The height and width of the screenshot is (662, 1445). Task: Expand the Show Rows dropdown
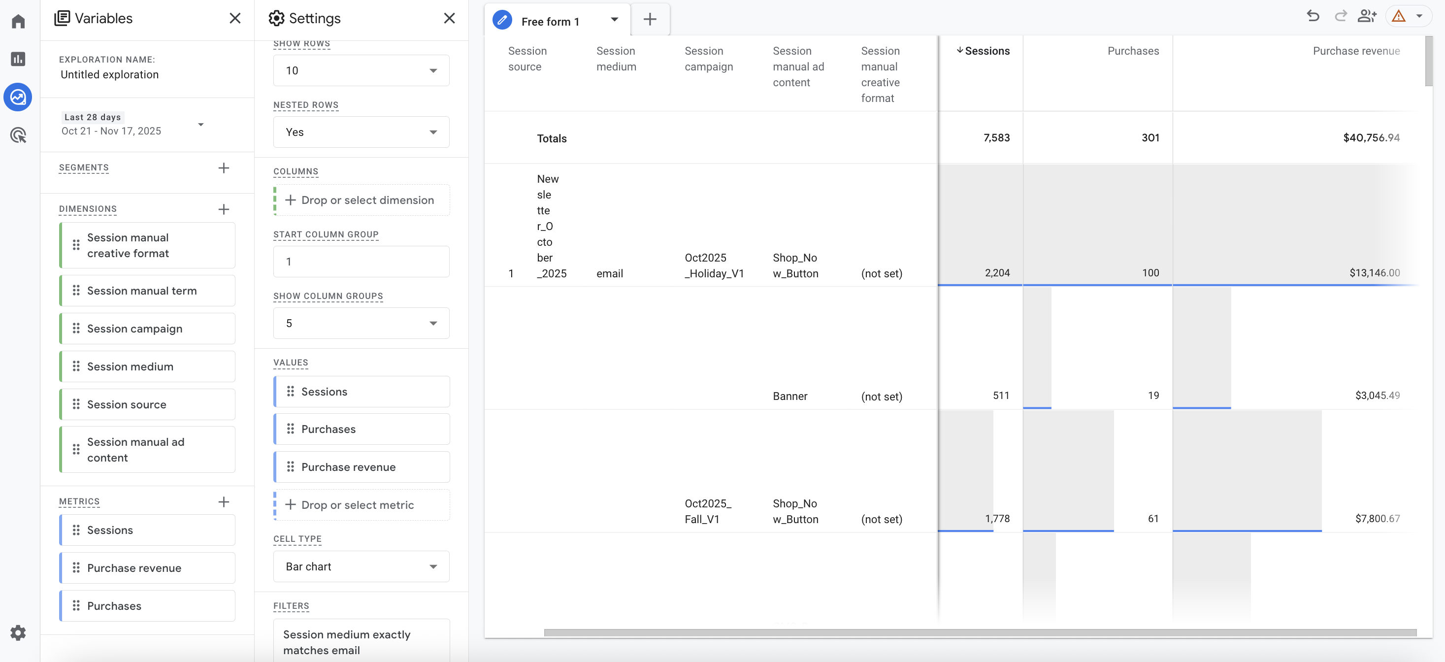click(361, 71)
